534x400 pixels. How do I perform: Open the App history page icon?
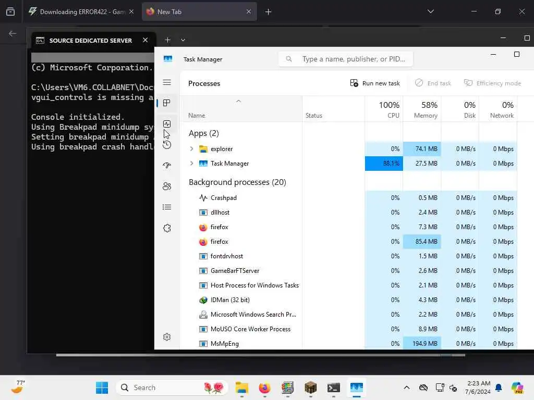(x=167, y=145)
